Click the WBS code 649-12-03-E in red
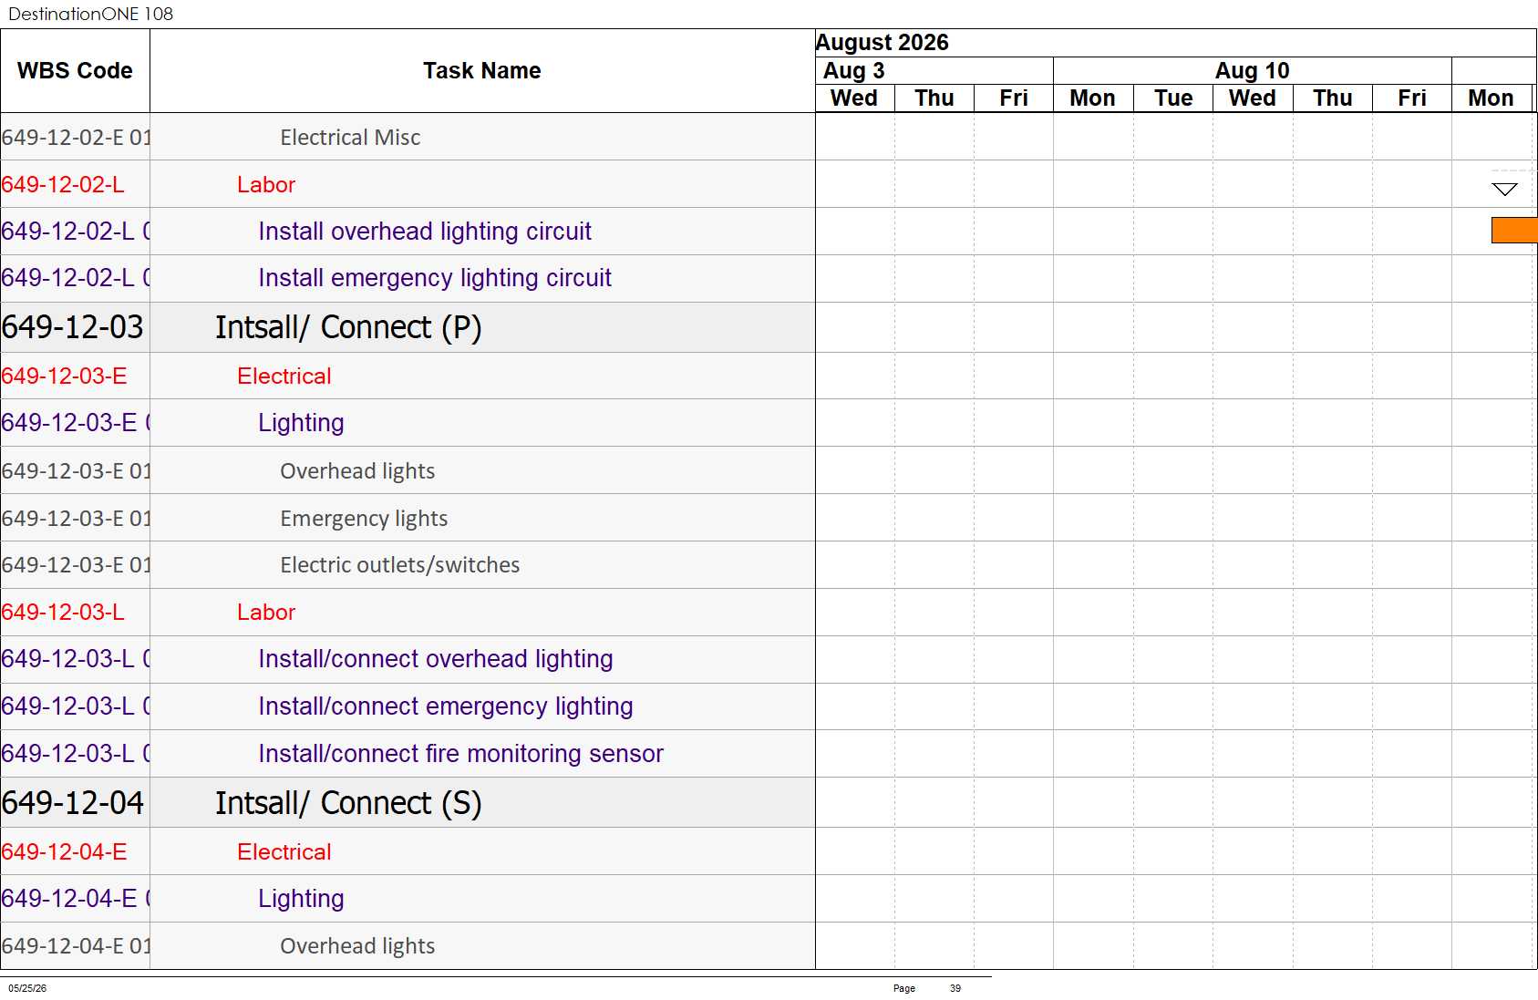The width and height of the screenshot is (1538, 1000). [64, 376]
